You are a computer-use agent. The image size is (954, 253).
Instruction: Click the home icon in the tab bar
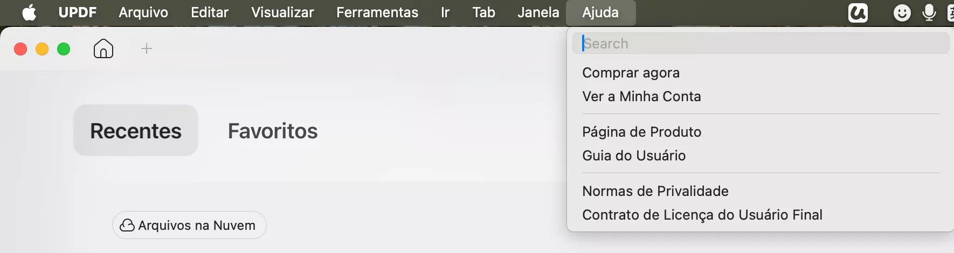pos(103,48)
